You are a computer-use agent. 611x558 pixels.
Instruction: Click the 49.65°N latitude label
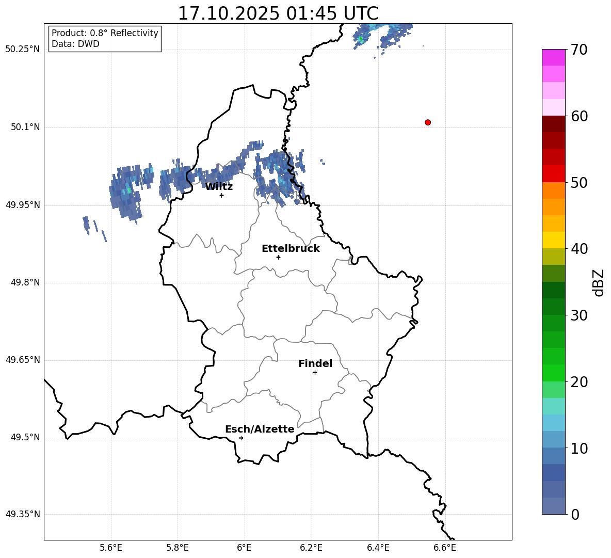[x=23, y=360]
